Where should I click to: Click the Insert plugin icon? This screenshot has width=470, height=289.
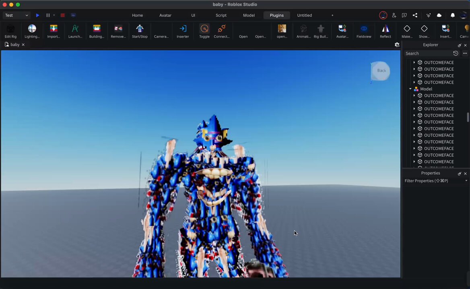(x=446, y=31)
